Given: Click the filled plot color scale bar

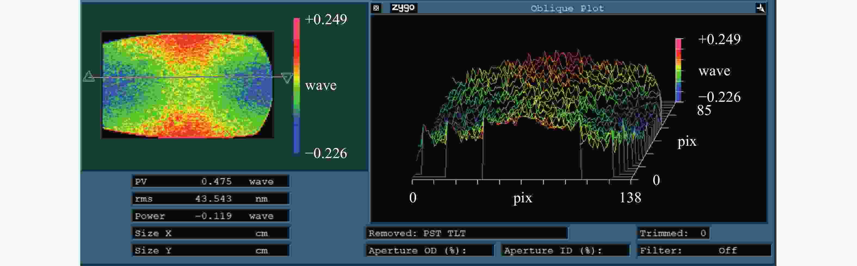Looking at the screenshot, I should (x=297, y=86).
